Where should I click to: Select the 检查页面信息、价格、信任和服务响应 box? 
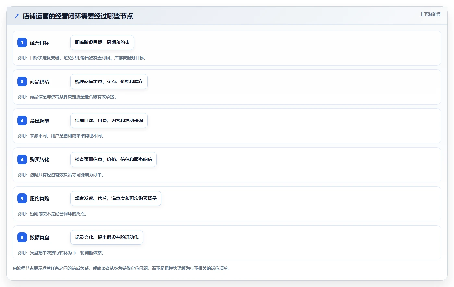point(114,159)
